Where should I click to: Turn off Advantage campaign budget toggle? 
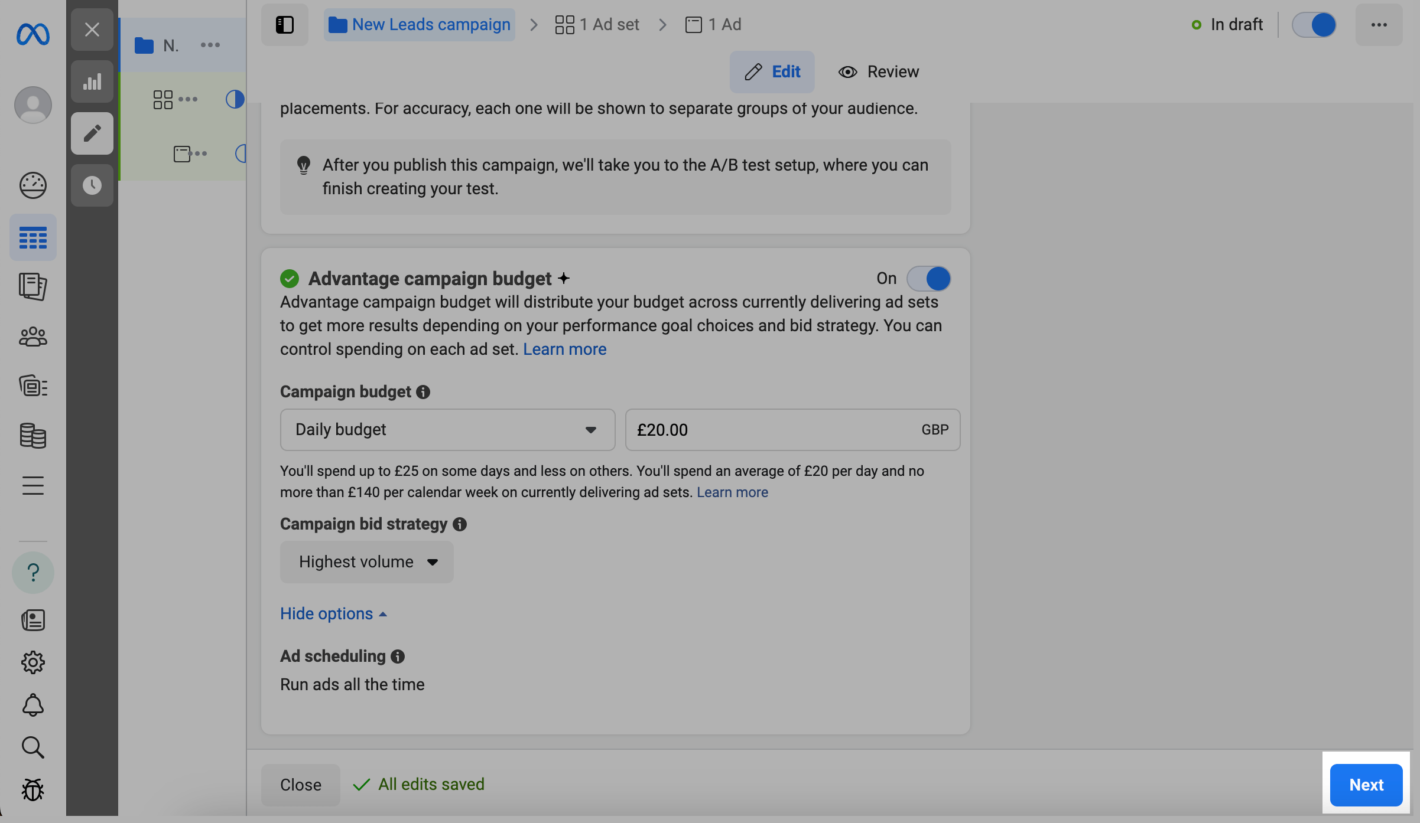pos(929,279)
